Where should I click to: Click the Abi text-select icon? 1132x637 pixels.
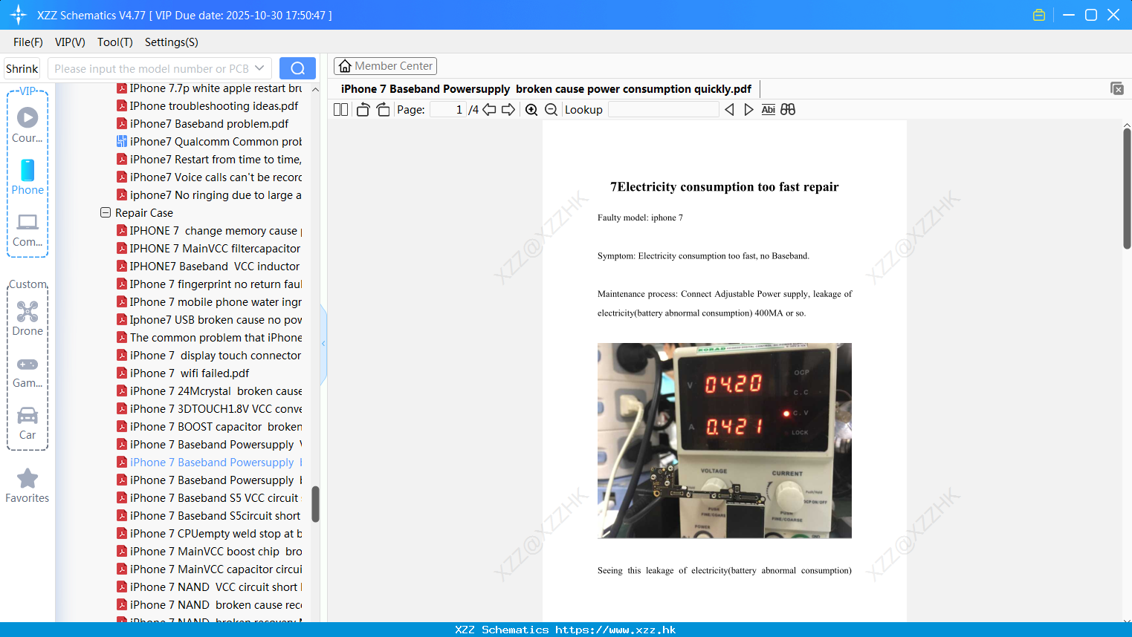[769, 110]
